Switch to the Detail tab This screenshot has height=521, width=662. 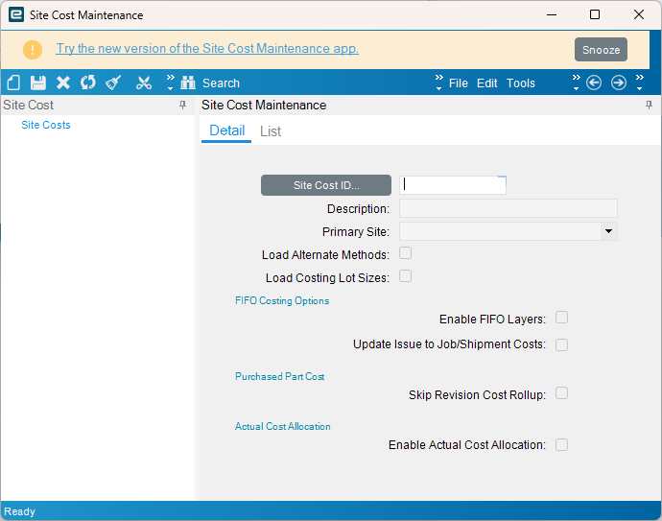[x=226, y=130]
